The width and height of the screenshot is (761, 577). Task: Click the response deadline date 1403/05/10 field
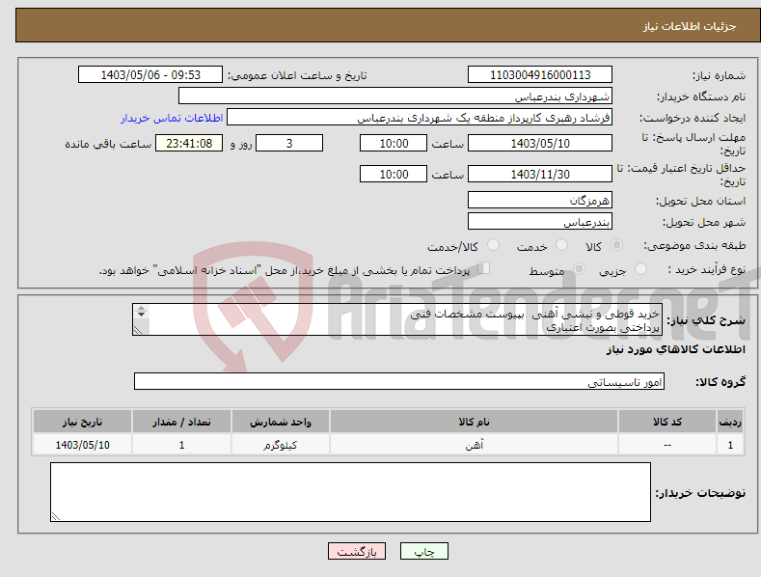click(x=540, y=143)
